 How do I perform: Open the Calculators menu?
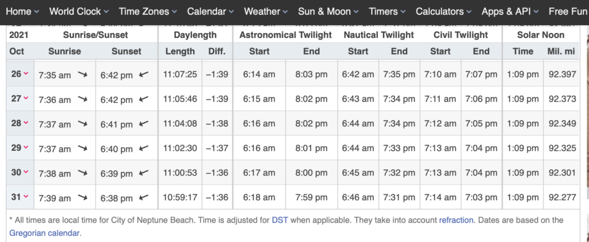coord(443,11)
